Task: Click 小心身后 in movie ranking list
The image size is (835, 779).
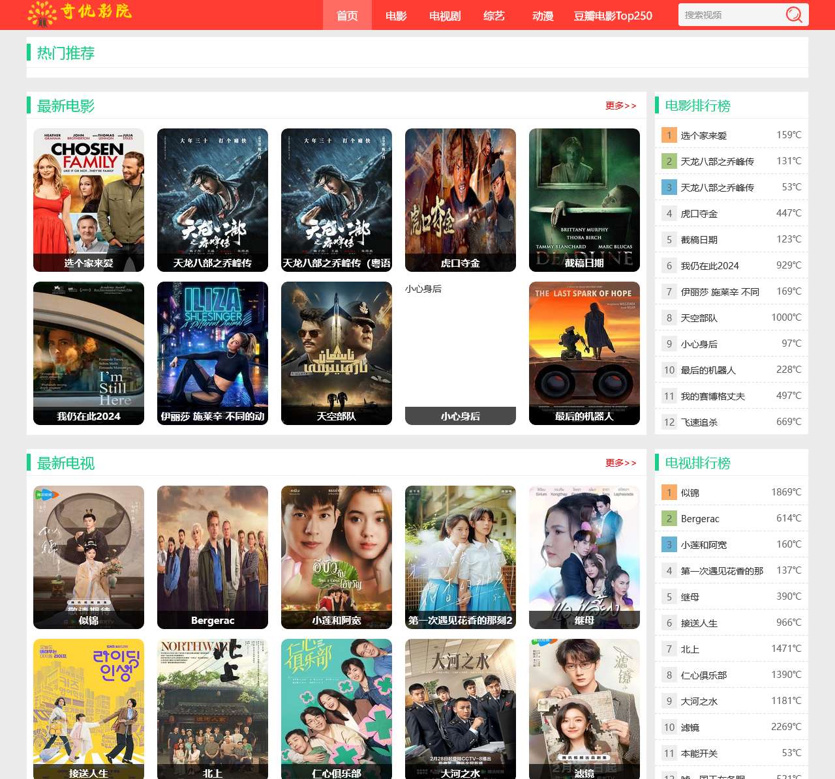Action: [x=699, y=344]
